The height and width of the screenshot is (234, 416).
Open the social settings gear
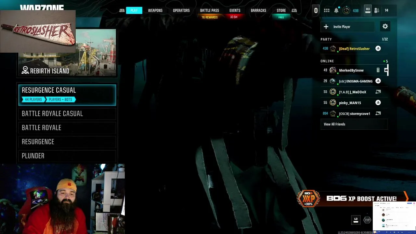coord(385,26)
